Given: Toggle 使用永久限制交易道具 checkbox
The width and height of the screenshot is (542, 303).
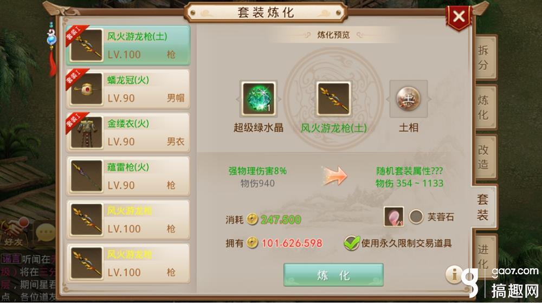Looking at the screenshot, I should pos(351,243).
